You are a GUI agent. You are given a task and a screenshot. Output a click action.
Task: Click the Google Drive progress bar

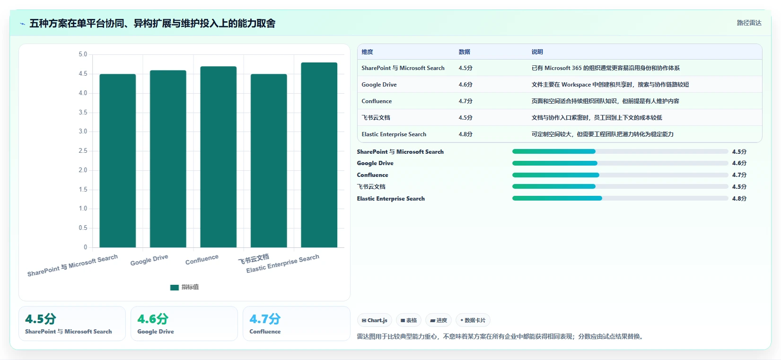pyautogui.click(x=620, y=163)
